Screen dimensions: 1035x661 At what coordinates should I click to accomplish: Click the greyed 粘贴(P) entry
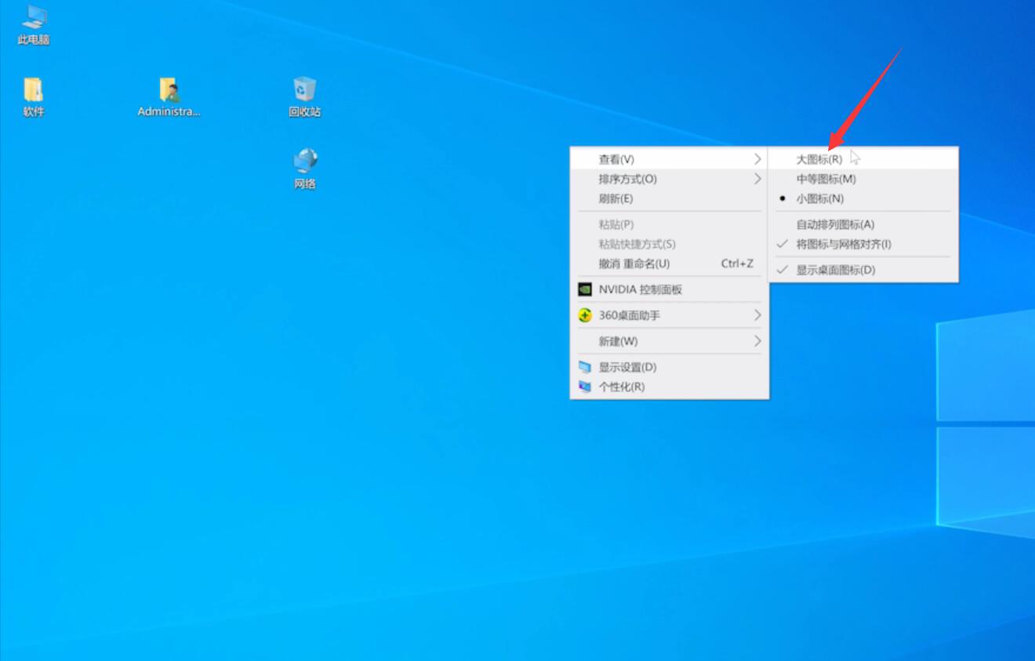669,224
